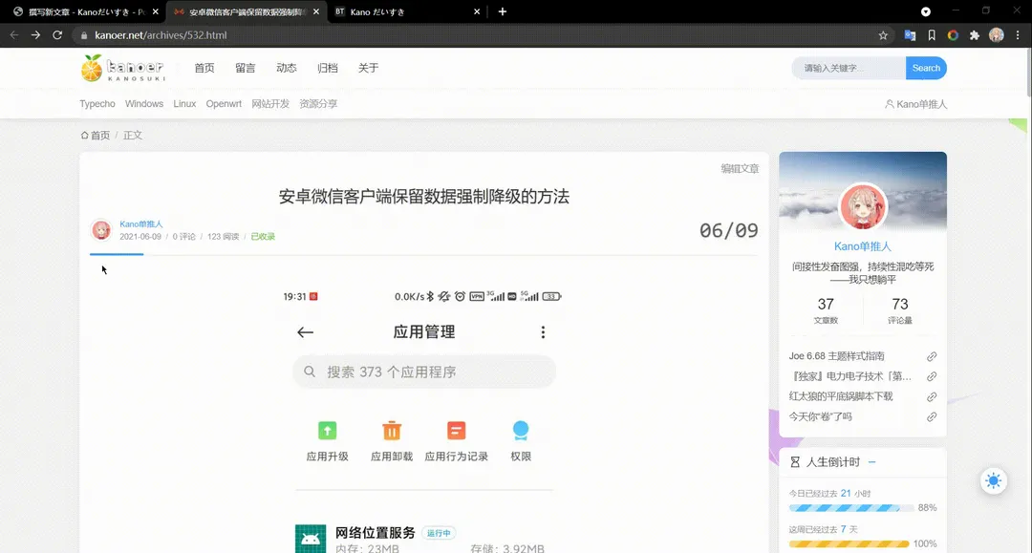Click link icon next to 今天你"卷"了吗
The width and height of the screenshot is (1032, 553).
point(932,416)
